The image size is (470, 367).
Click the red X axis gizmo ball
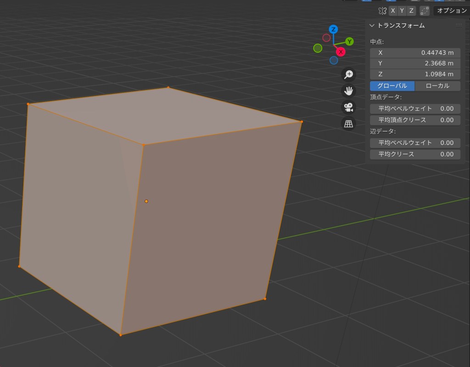[341, 52]
